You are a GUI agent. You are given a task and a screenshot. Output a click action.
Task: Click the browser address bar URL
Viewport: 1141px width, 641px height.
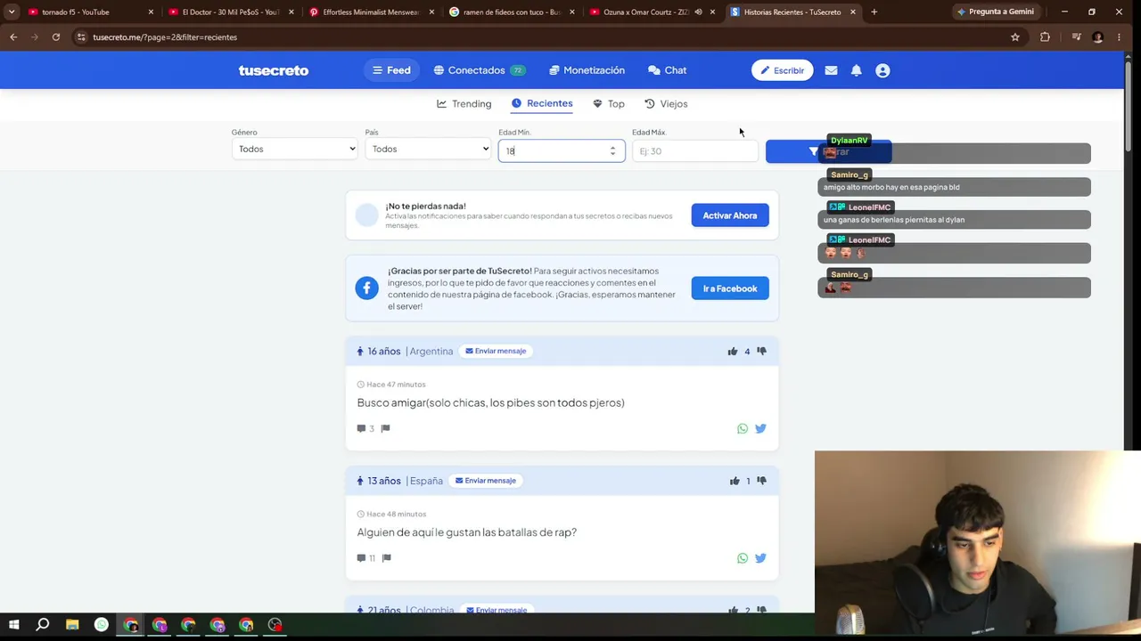pos(165,37)
